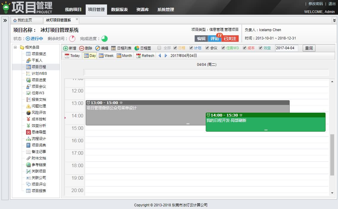Image resolution: width=338 pixels, height=209 pixels.
Task: Toggle 全部 checkbox
Action: [x=159, y=48]
